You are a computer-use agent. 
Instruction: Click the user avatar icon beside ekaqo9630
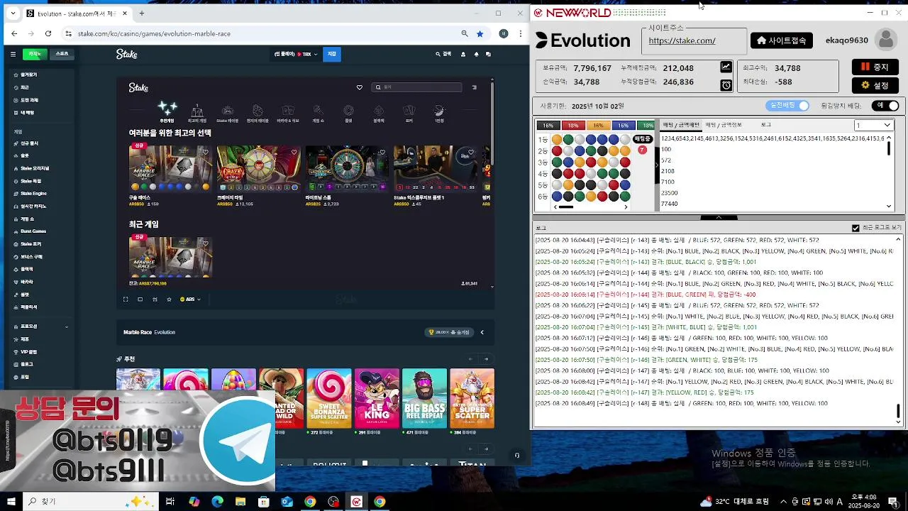(885, 40)
